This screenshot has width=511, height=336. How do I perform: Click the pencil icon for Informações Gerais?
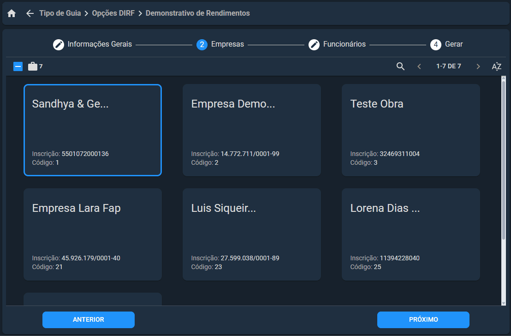(59, 44)
